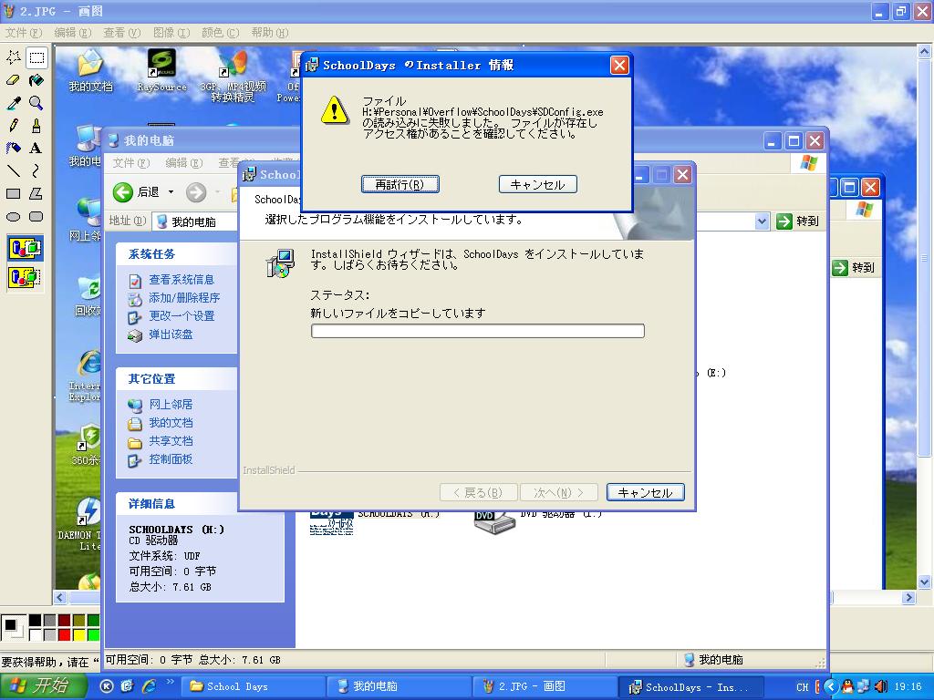Open the 图像(I) menu in Paint
Screen dimensions: 934x700
tap(171, 33)
